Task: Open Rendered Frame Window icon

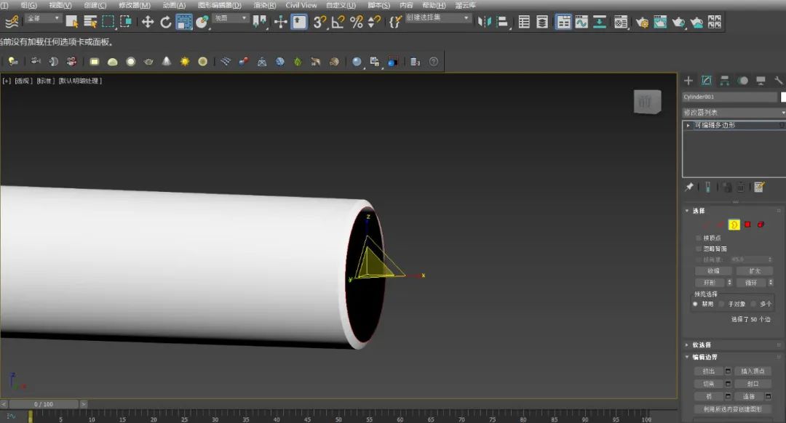Action: point(660,22)
